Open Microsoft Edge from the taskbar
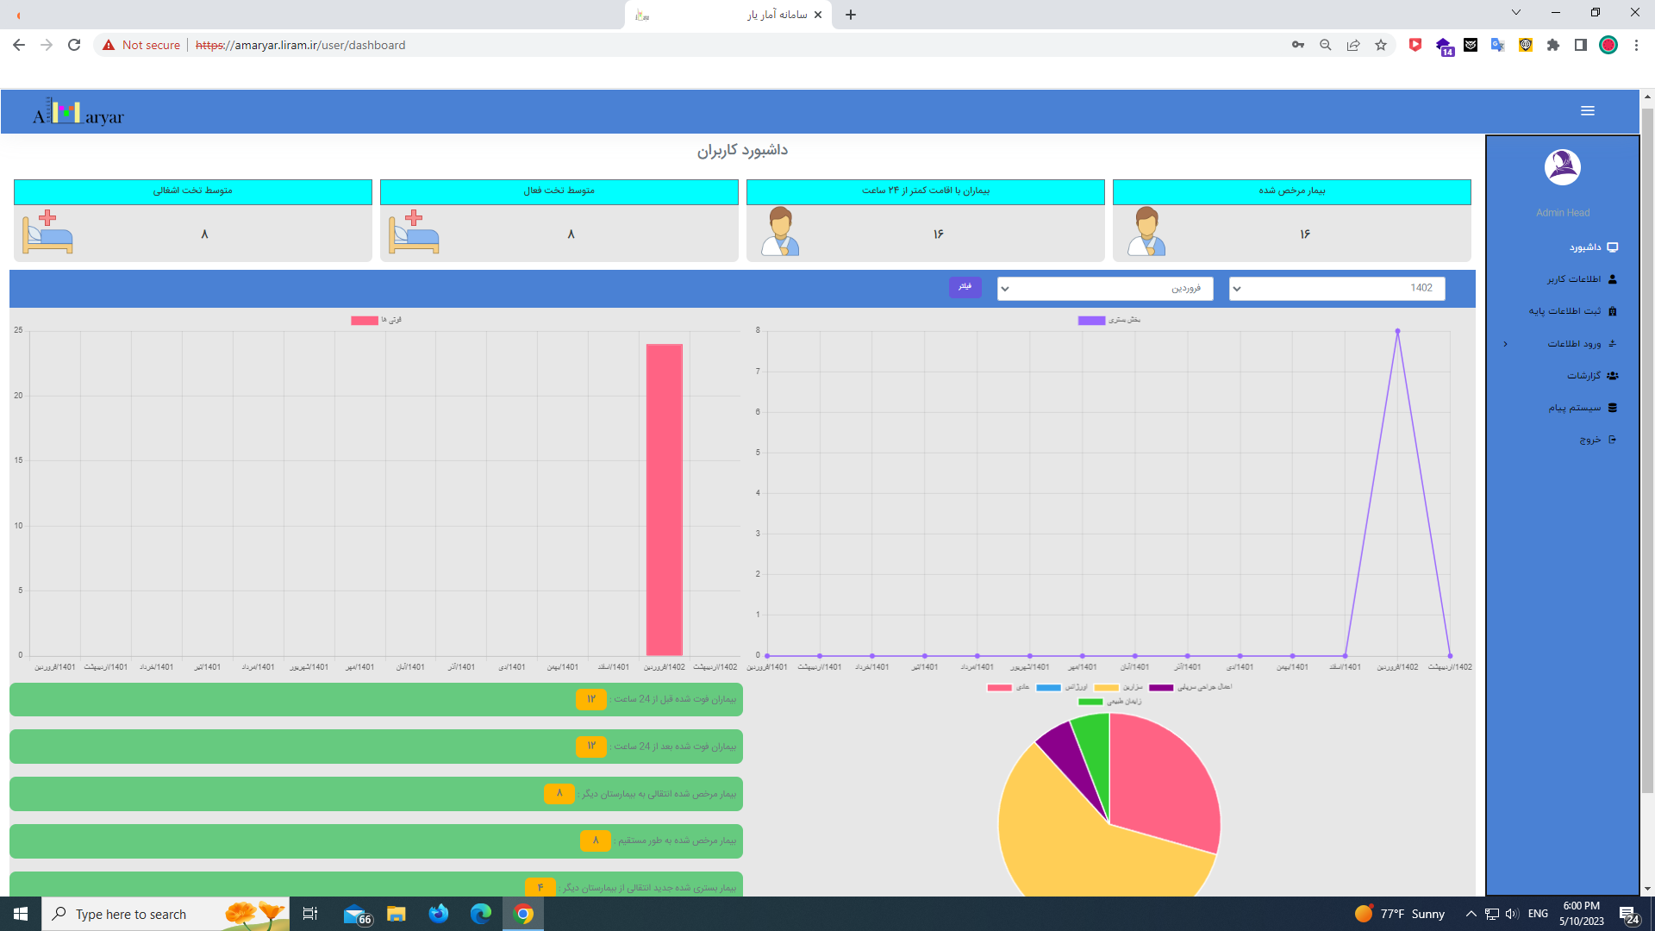This screenshot has width=1655, height=931. pos(481,914)
